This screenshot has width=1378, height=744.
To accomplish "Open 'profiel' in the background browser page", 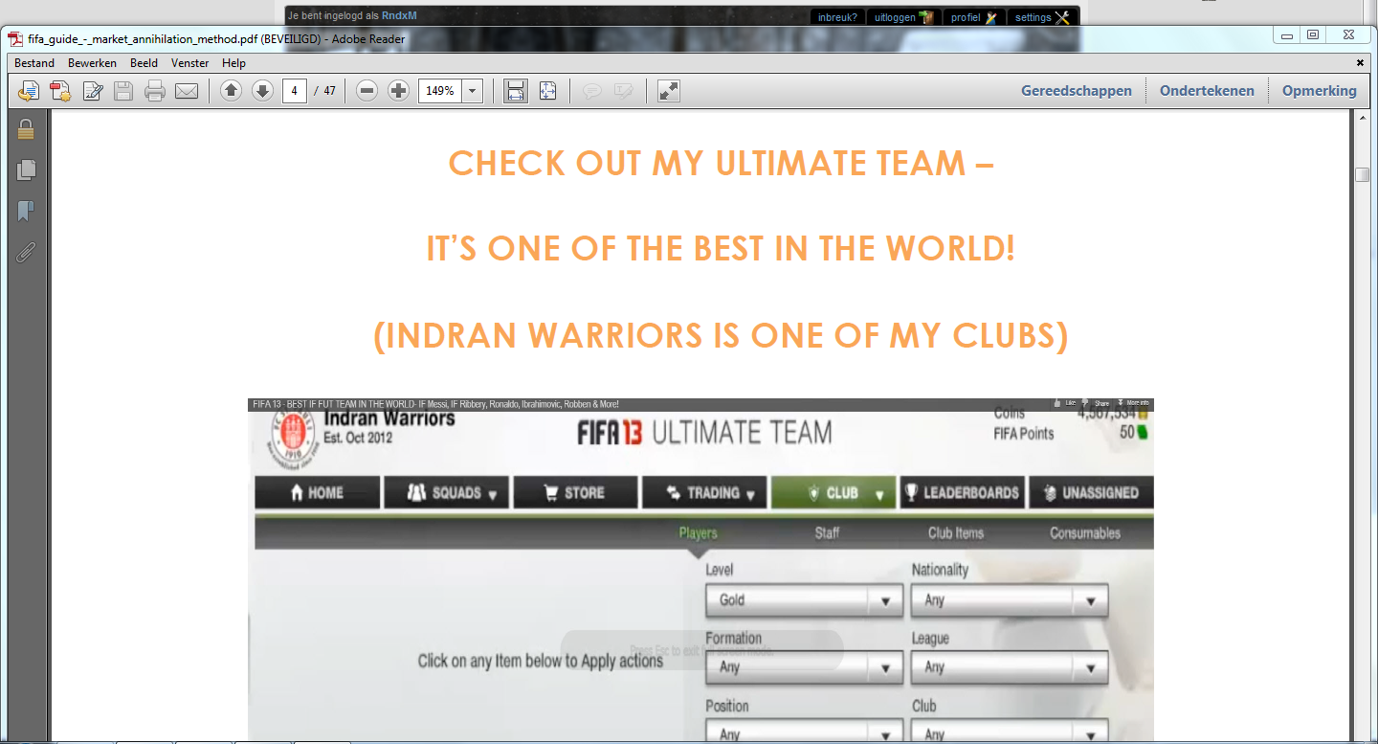I will click(973, 17).
